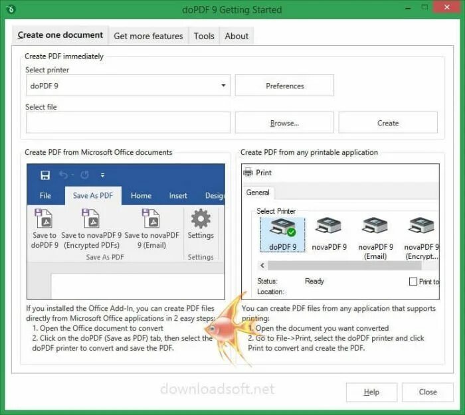Click the Save As PDF ribbon tab
The width and height of the screenshot is (465, 415).
(x=93, y=196)
